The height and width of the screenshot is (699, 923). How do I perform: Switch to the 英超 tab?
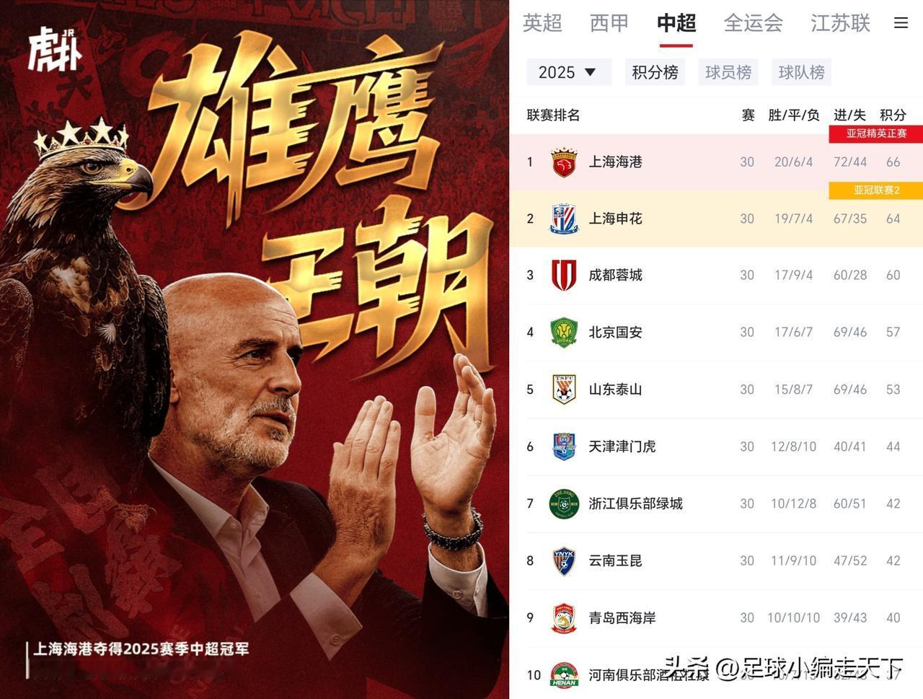[542, 23]
